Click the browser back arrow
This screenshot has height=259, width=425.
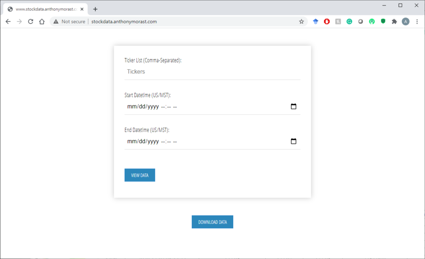coord(8,22)
